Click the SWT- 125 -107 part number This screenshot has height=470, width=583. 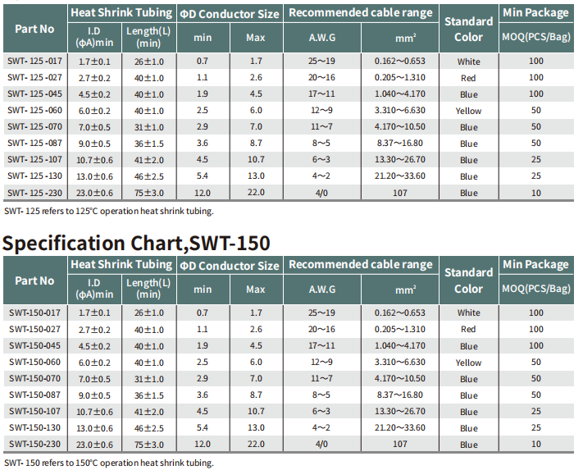34,160
